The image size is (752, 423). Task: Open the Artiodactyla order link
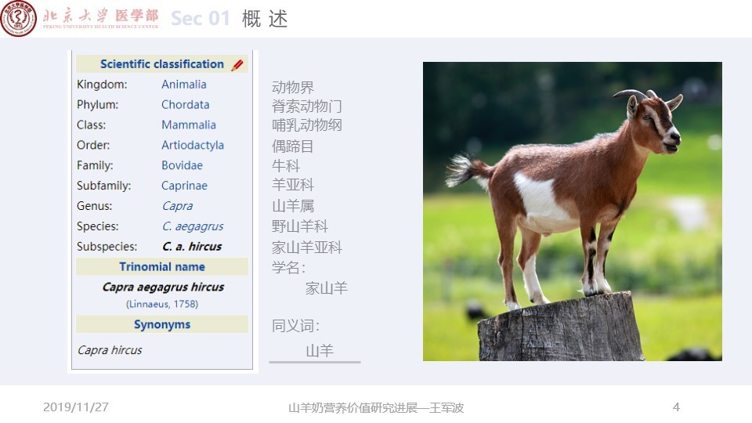(x=193, y=145)
